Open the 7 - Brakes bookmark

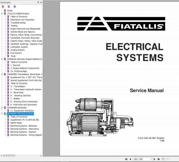(x=15, y=99)
